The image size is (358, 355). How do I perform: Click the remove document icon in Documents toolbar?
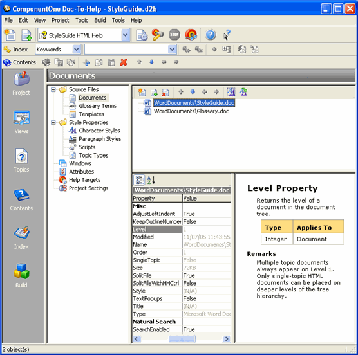click(x=165, y=92)
